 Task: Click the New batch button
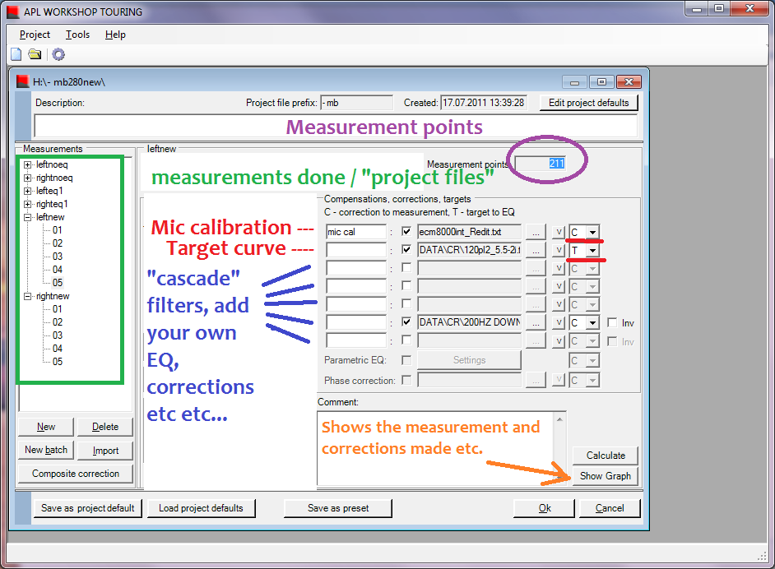coord(46,450)
